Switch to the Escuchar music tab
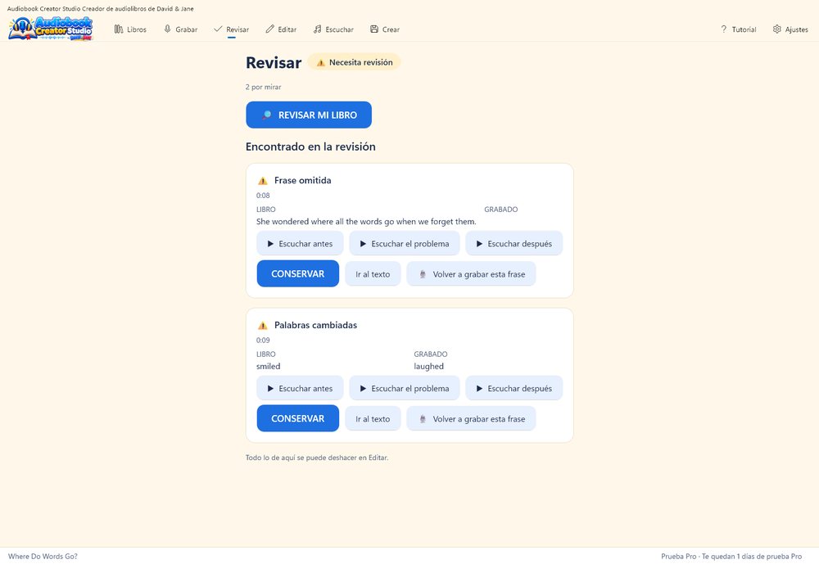The height and width of the screenshot is (564, 819). point(333,29)
